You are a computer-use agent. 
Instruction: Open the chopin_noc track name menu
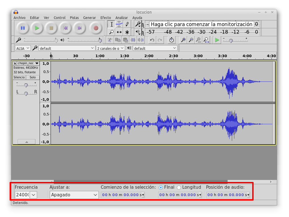tap(28, 63)
